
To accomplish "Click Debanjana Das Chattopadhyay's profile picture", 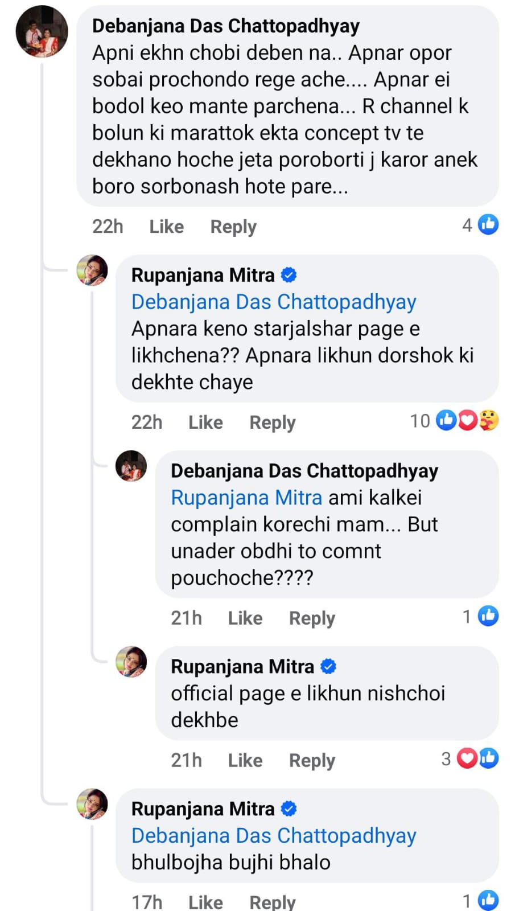I will (x=42, y=31).
